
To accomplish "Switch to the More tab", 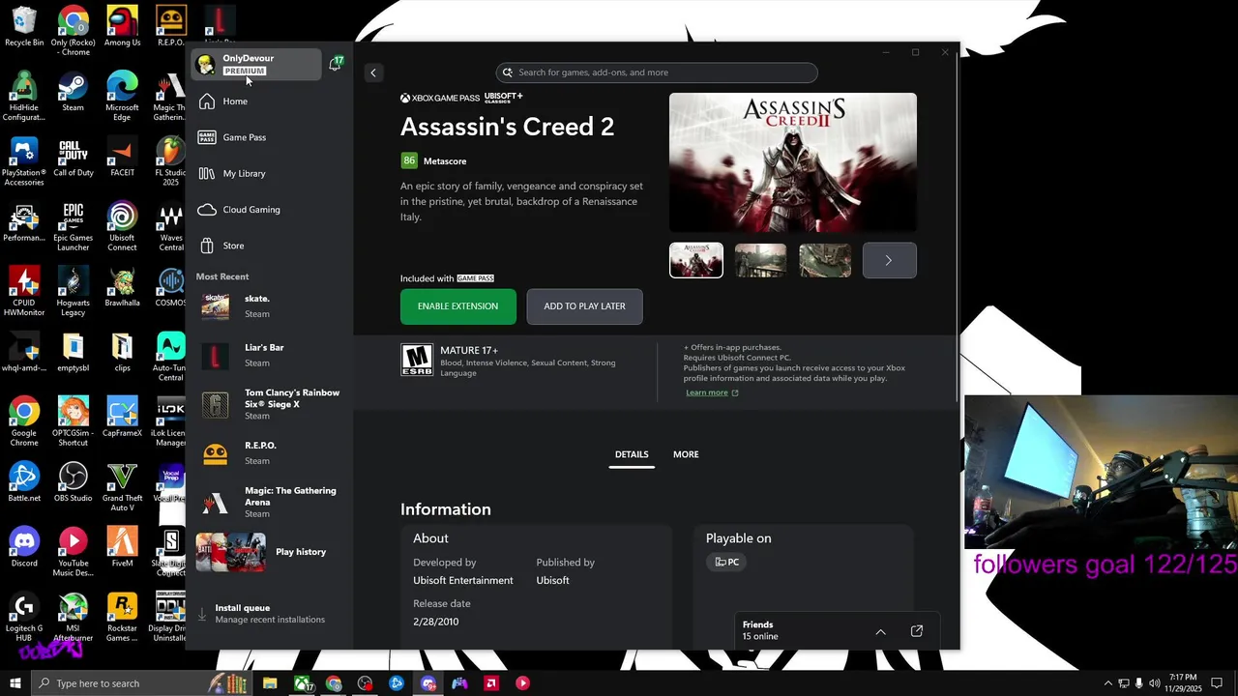I will 686,454.
